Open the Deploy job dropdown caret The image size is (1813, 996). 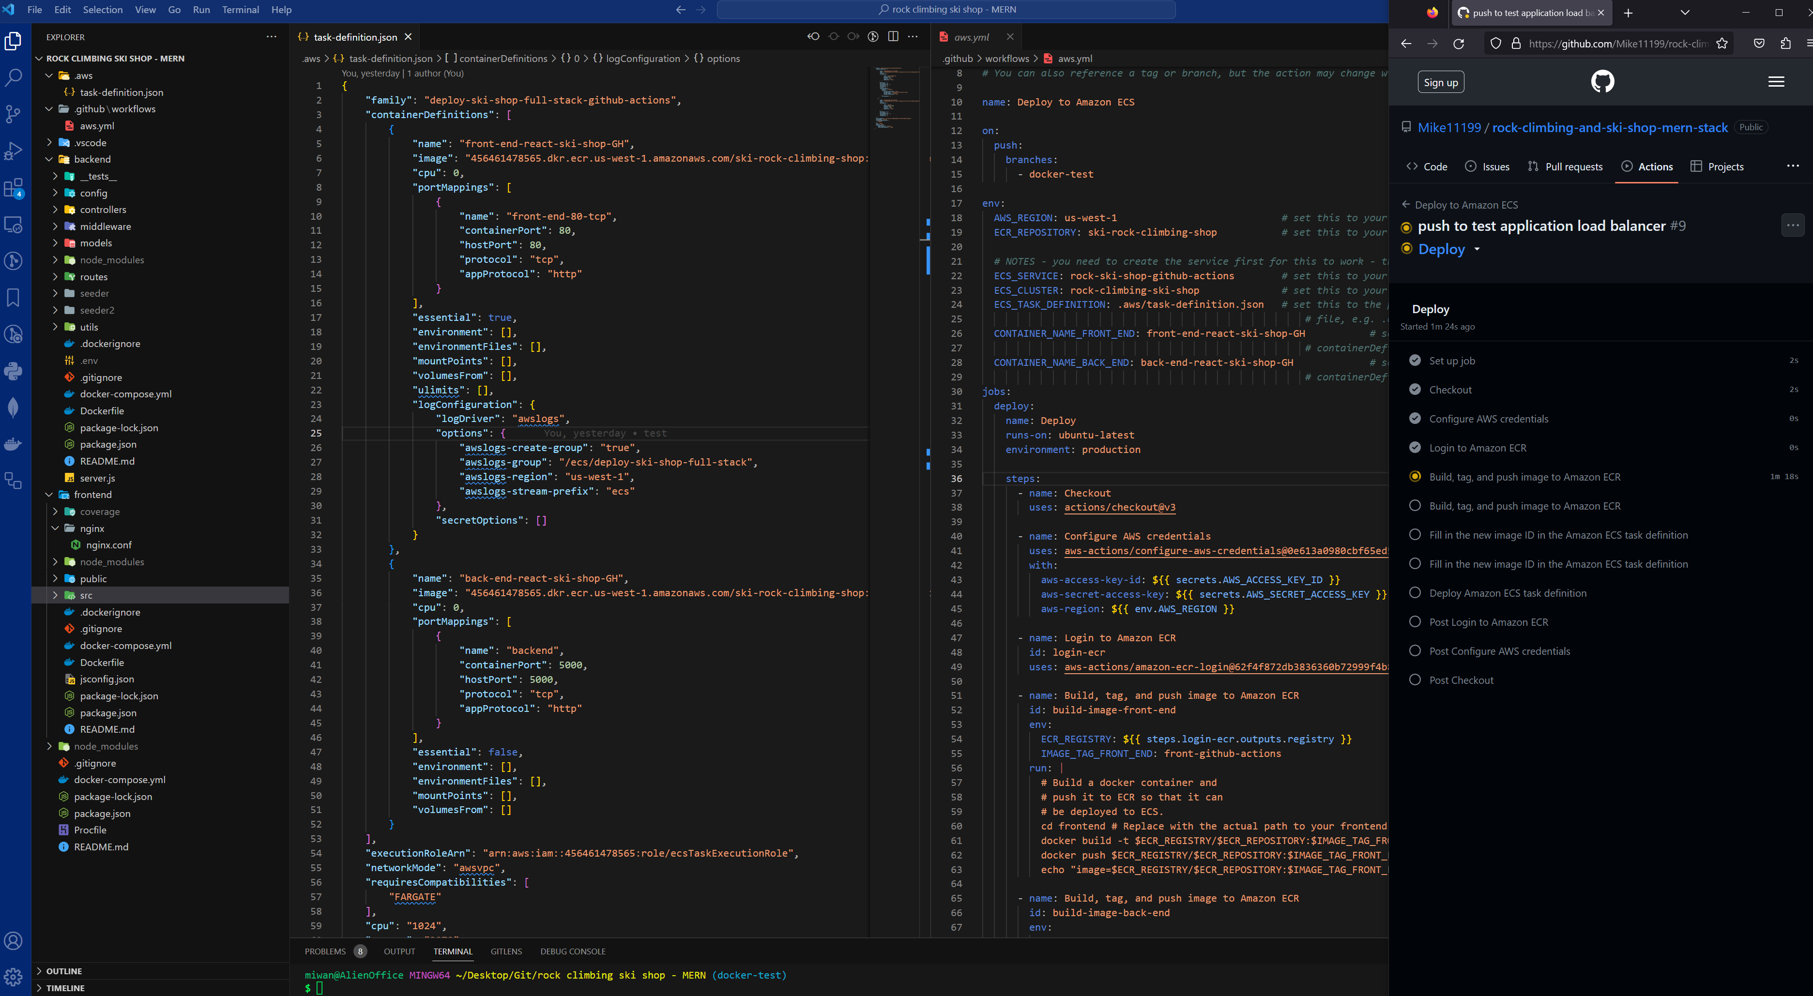coord(1477,249)
